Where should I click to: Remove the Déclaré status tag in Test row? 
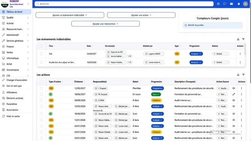click(215, 54)
